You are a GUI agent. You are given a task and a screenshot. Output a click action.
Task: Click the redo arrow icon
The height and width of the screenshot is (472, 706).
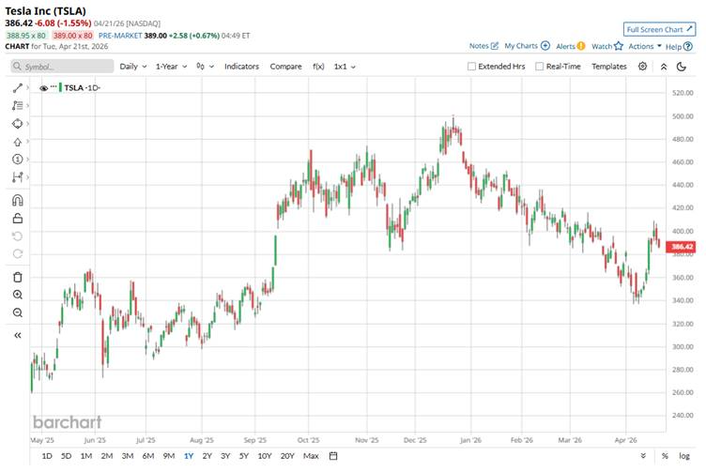click(x=18, y=253)
